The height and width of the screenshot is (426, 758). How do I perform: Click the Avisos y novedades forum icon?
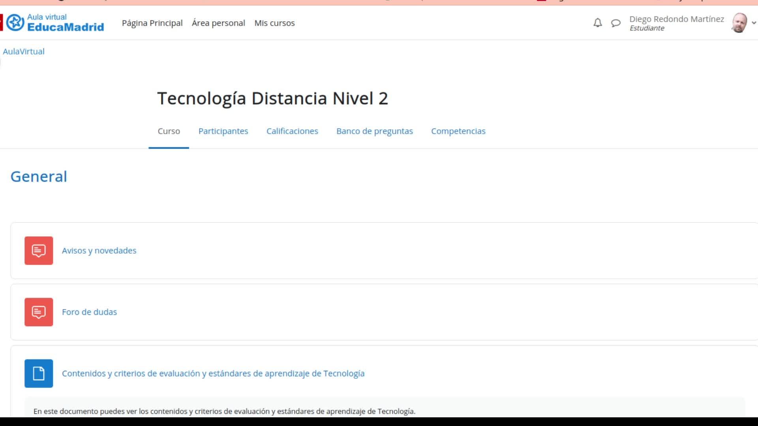point(39,250)
